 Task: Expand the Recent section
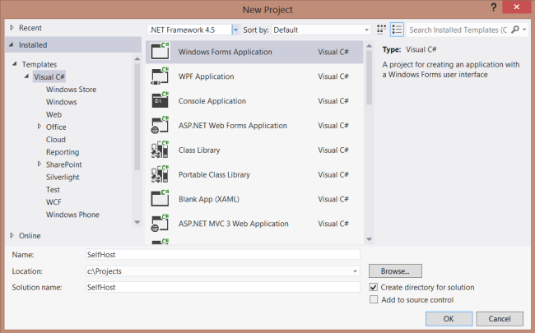click(x=12, y=28)
